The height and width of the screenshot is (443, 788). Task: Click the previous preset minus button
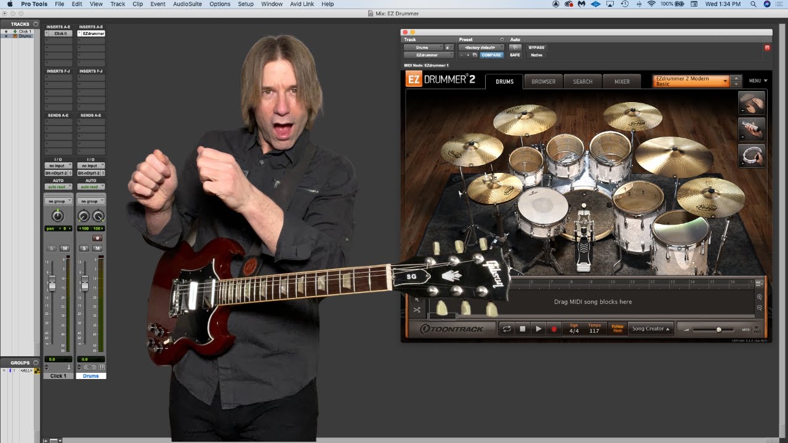(x=462, y=55)
